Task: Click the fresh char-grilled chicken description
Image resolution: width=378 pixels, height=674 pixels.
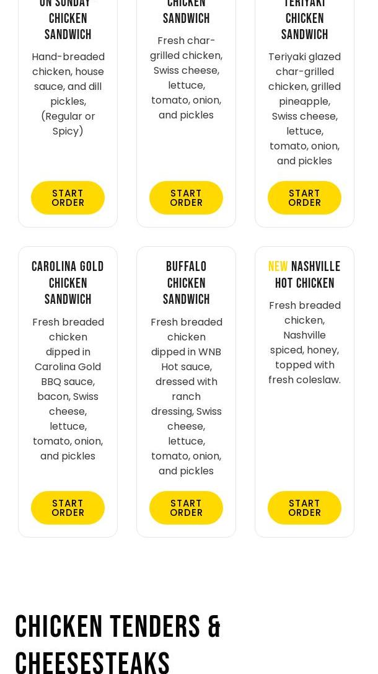Action: [186, 78]
